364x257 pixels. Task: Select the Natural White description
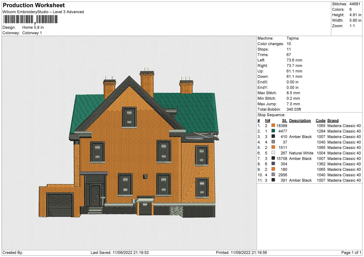pyautogui.click(x=301, y=153)
